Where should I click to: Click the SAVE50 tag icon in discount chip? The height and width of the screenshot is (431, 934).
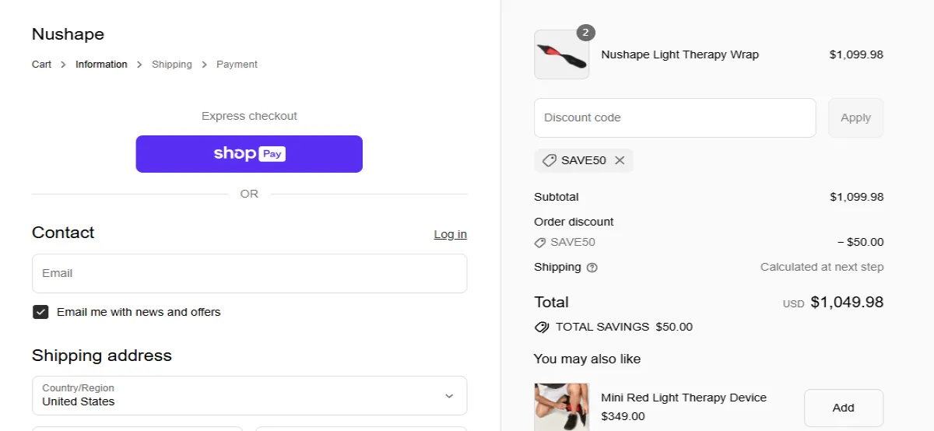tap(549, 160)
